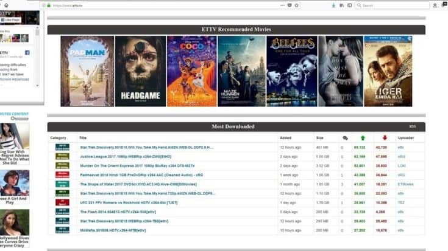Open Star Trek Discovery 720p AMZN WEB-DL link
The width and height of the screenshot is (448, 251).
[147, 193]
